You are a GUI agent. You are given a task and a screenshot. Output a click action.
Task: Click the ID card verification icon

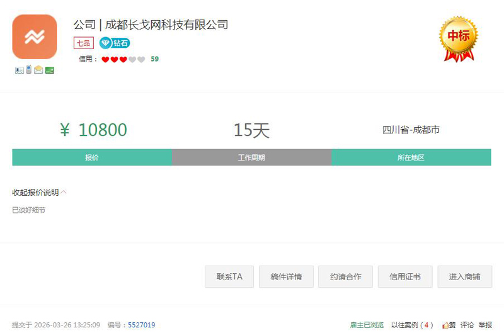pos(19,70)
